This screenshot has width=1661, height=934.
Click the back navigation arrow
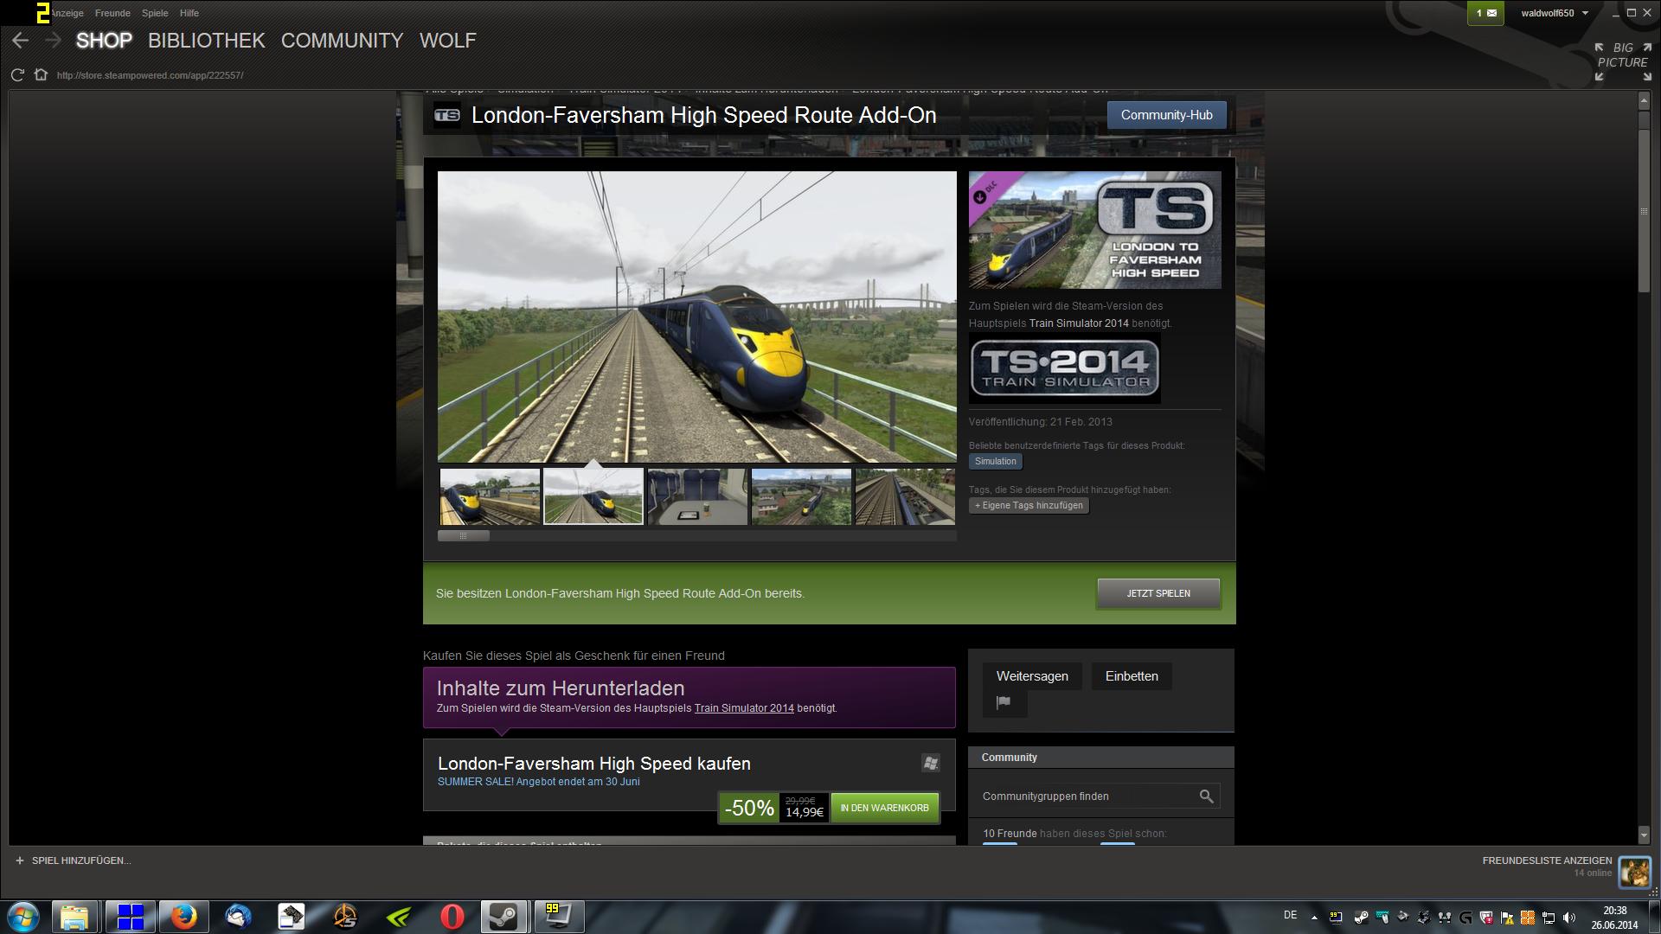21,41
